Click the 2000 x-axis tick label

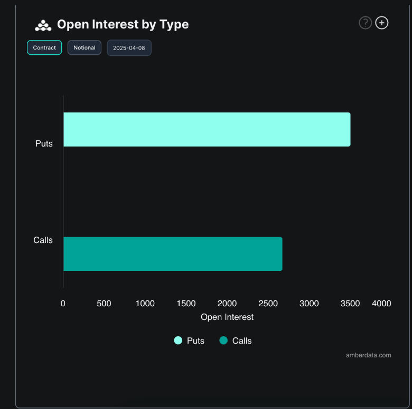[x=227, y=304]
